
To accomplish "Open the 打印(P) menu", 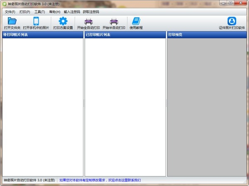I will coord(25,12).
